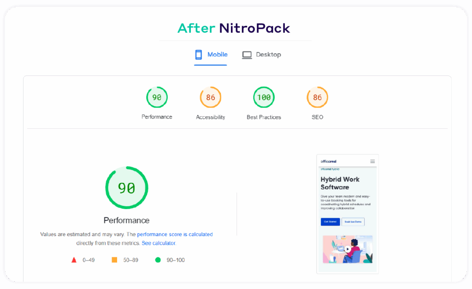The image size is (472, 289).
Task: Click the mobile phone icon
Action: coord(198,54)
